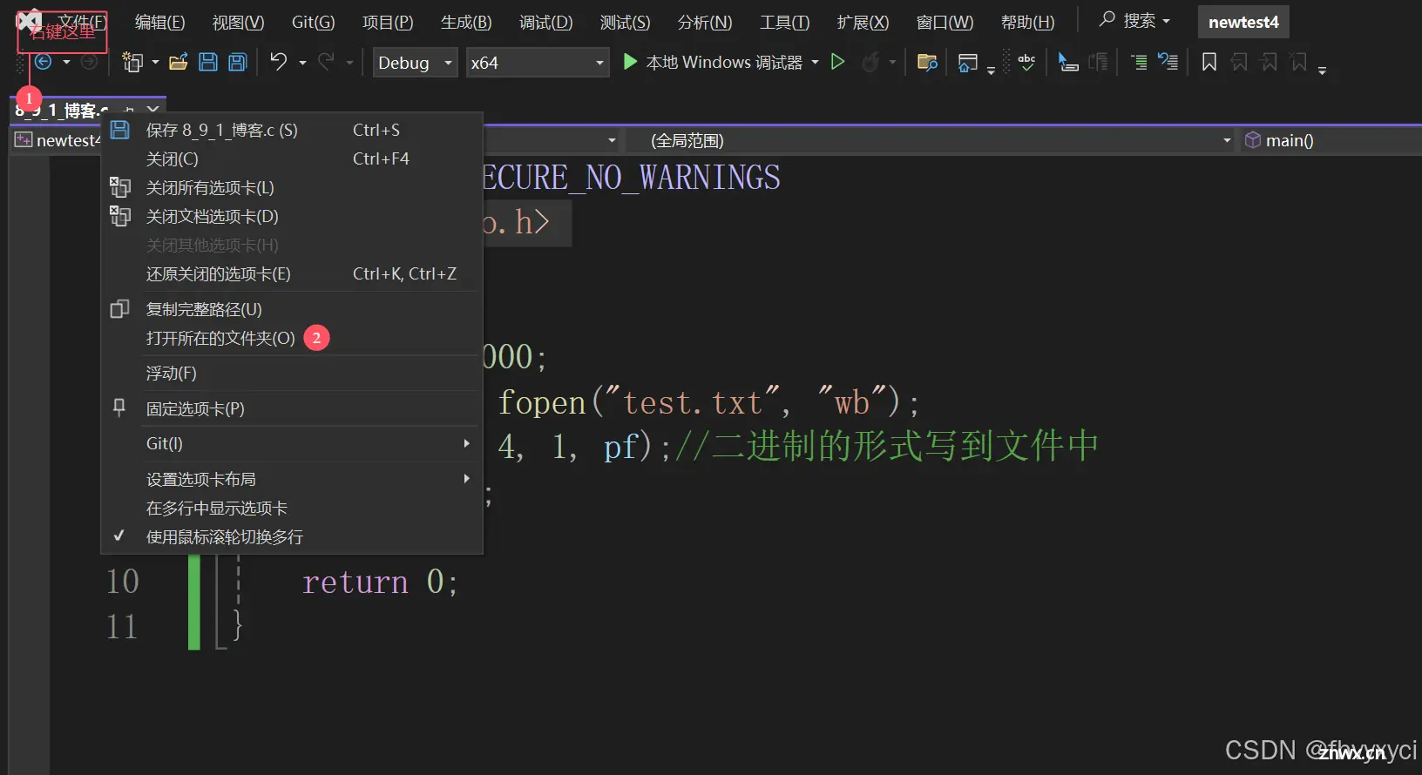
Task: Select 浮动(F) in the context menu
Action: [292, 373]
